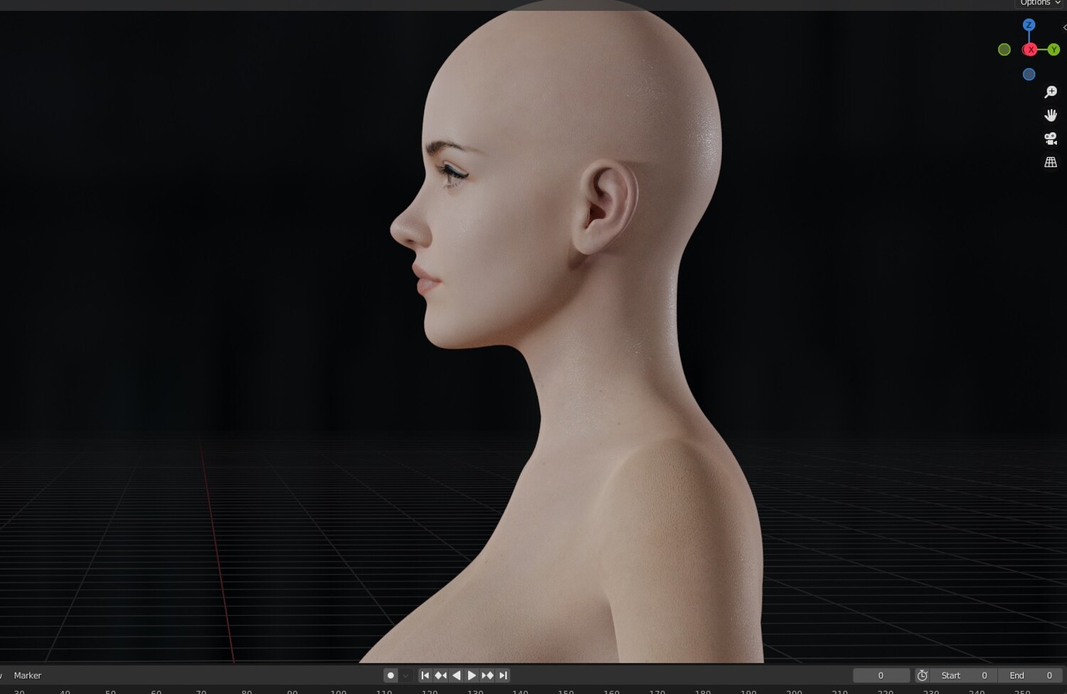1067x694 pixels.
Task: Toggle the preview range clock icon
Action: pos(923,676)
